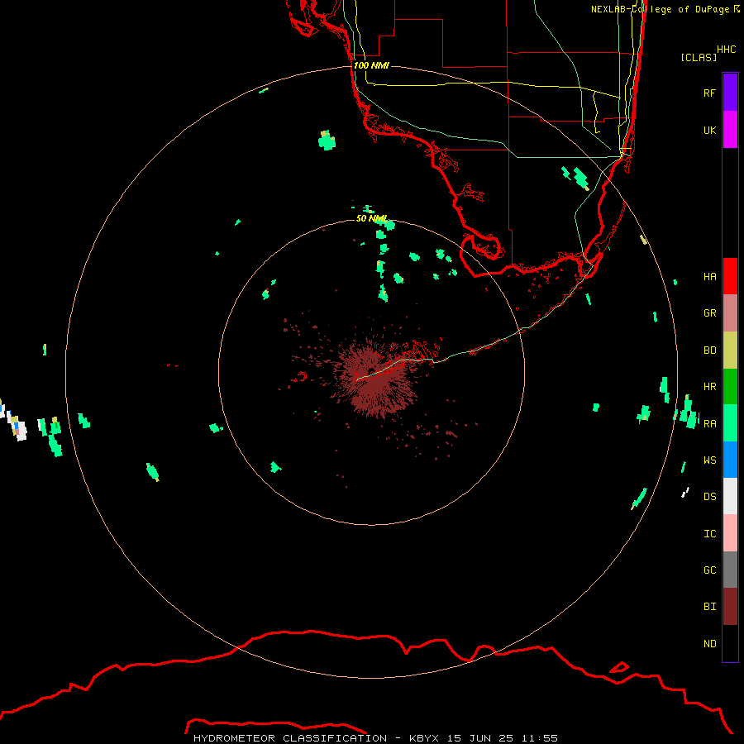Click the RF purple legend swatch
This screenshot has height=744, width=744.
[x=730, y=93]
